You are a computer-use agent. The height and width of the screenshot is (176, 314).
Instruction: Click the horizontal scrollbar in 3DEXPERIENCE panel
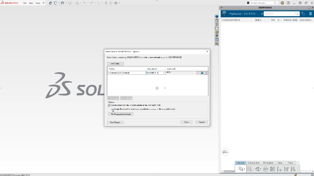(229, 171)
